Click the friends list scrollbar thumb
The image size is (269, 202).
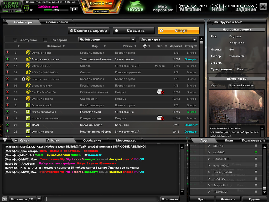click(265, 188)
